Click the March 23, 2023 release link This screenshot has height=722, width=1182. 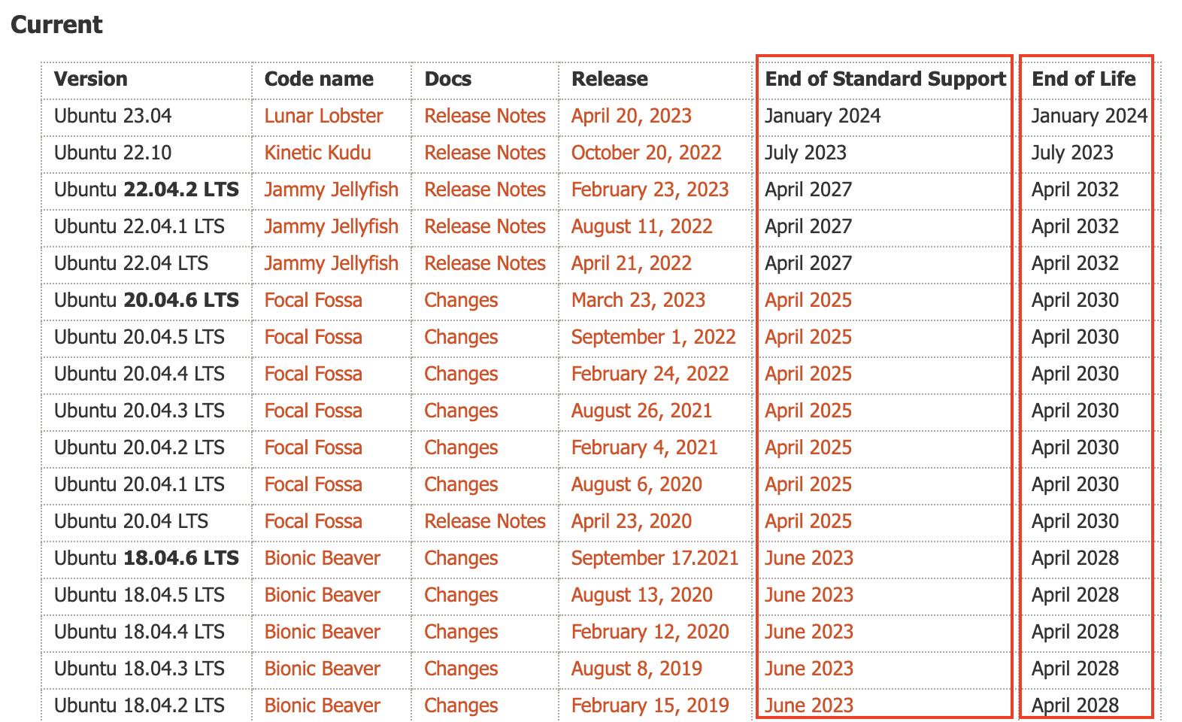click(638, 300)
